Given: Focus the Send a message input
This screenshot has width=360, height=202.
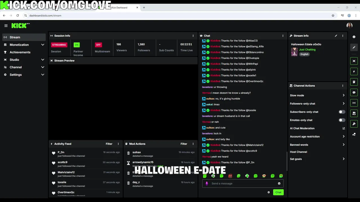Looking at the screenshot, I should coord(243,183).
